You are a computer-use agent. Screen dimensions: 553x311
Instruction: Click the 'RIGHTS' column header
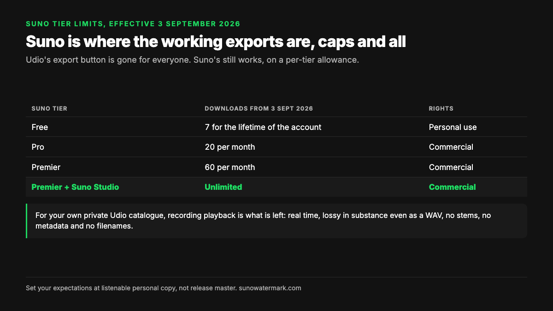(441, 109)
